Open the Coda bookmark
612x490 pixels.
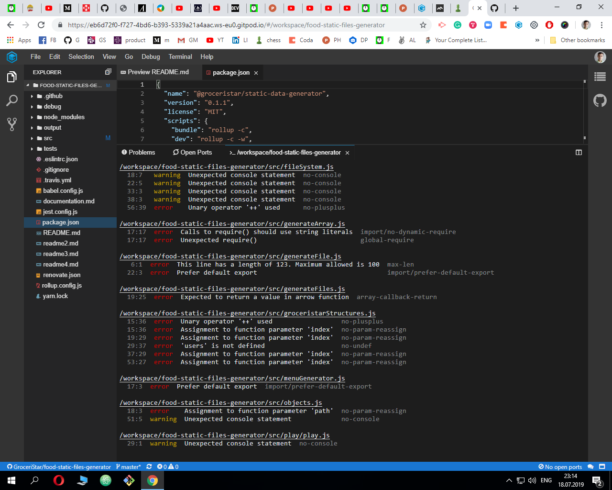click(301, 40)
